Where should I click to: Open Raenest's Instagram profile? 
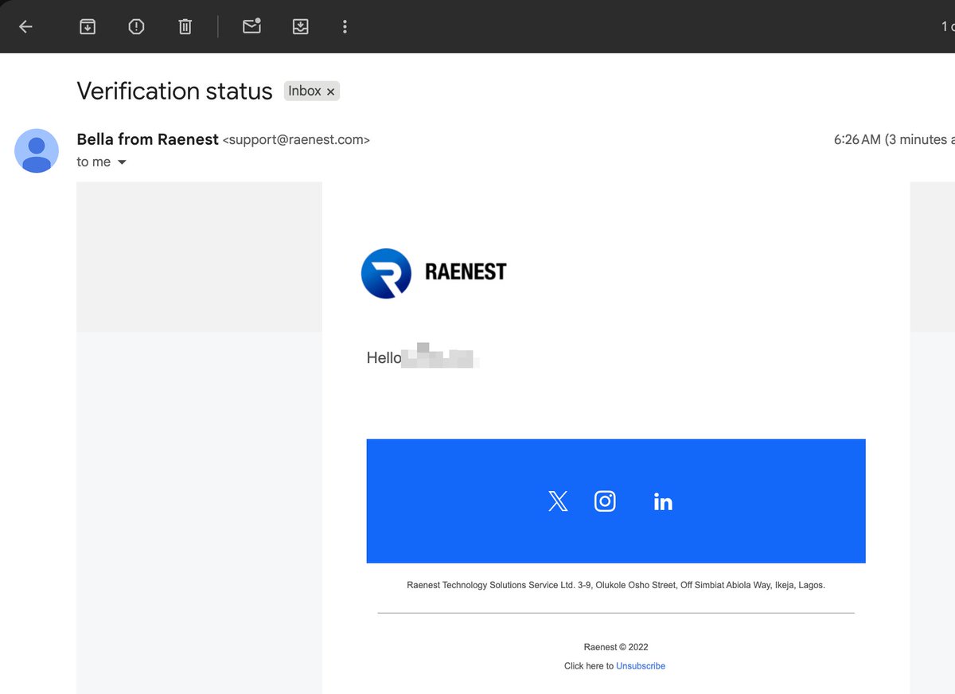605,501
